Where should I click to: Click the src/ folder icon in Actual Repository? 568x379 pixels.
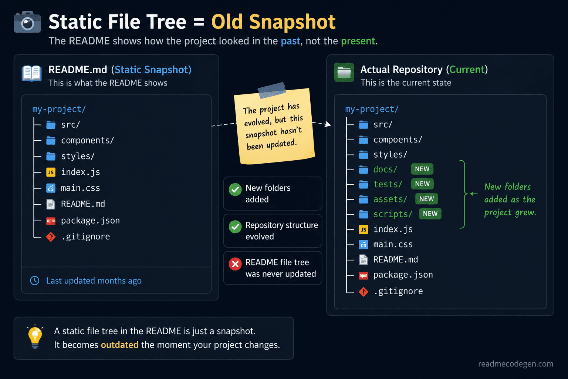(364, 125)
